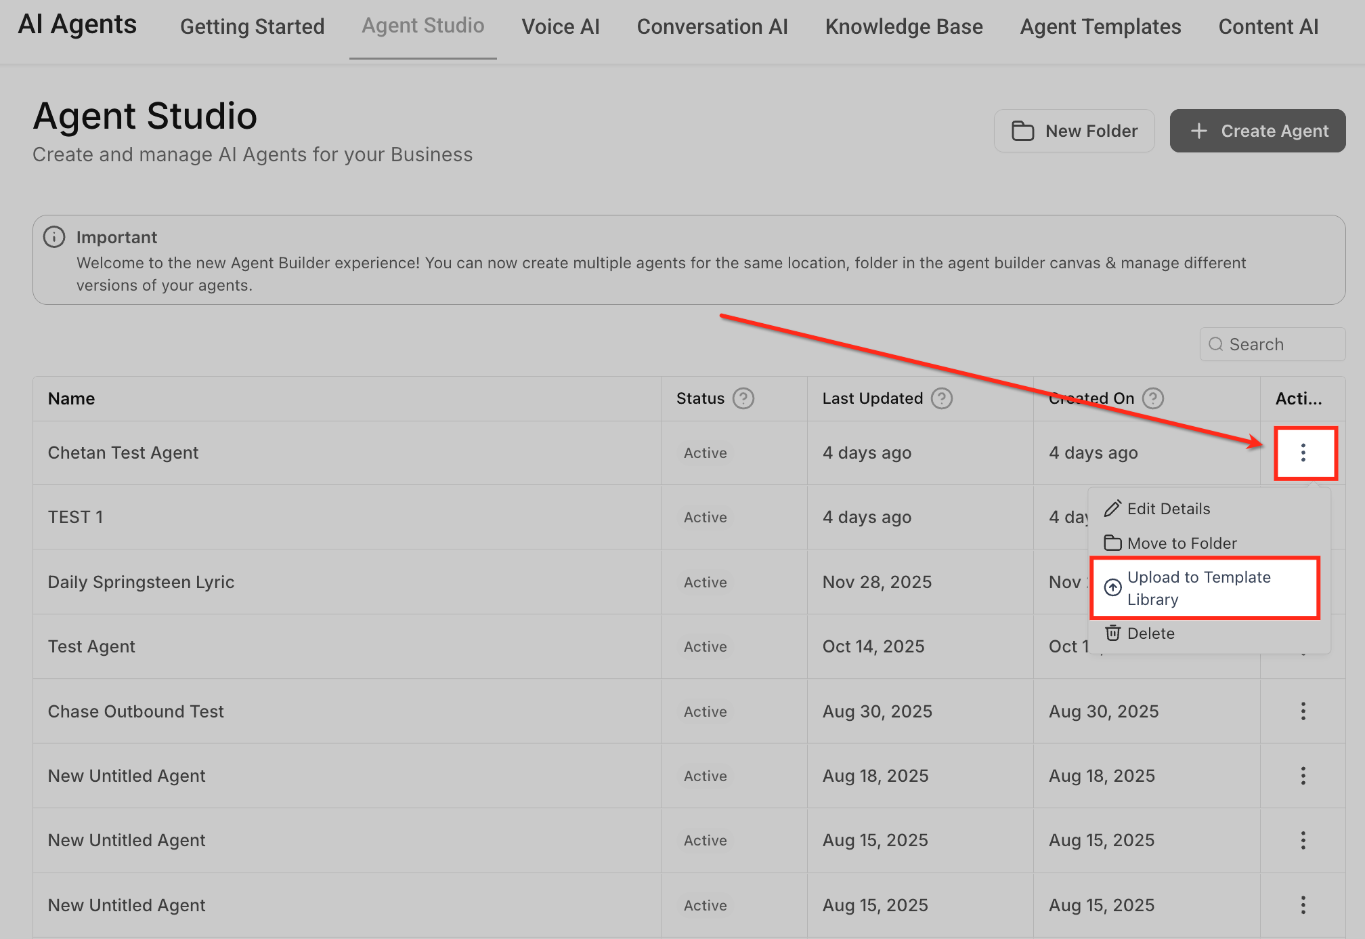Expand actions for bottom New Untitled Agent
1365x939 pixels.
pos(1303,905)
